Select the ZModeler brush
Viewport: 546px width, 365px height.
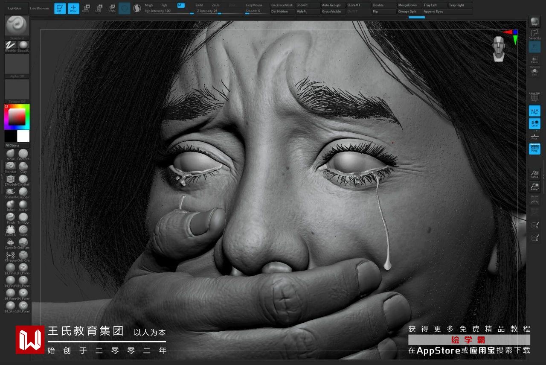(x=11, y=180)
